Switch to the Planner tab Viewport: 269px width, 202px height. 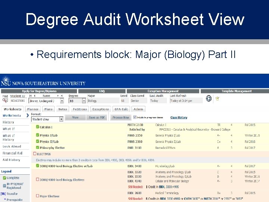coord(33,109)
